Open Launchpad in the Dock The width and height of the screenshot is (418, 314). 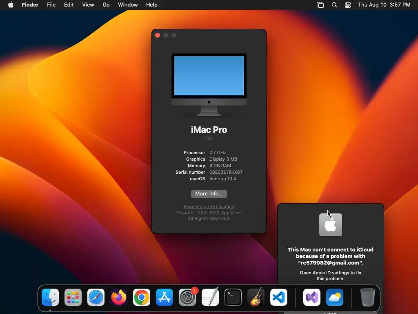coord(73,297)
